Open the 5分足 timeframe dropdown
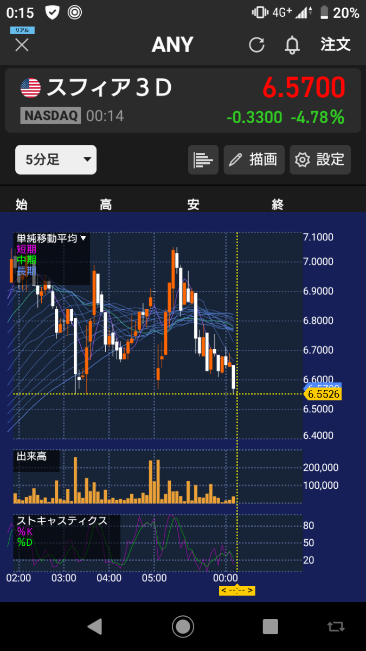Viewport: 366px width, 651px height. click(x=56, y=159)
